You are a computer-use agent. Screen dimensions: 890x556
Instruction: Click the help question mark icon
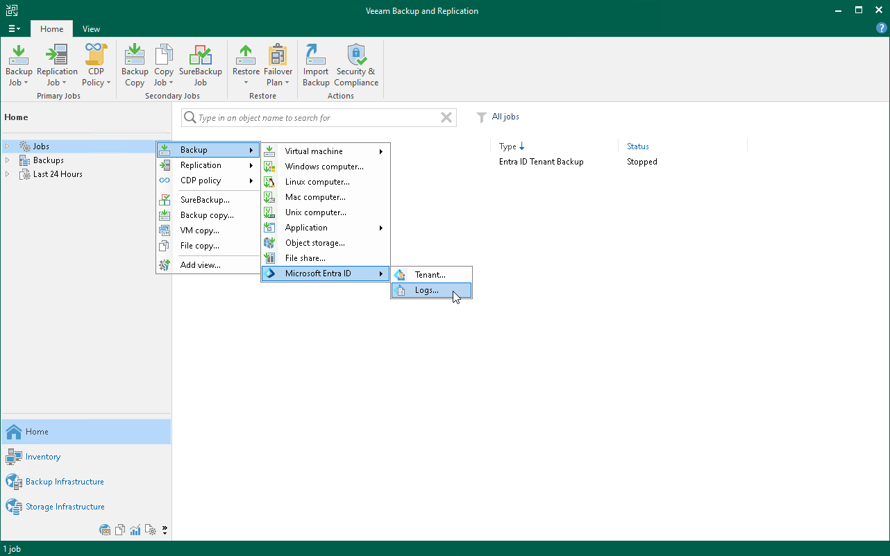point(882,28)
